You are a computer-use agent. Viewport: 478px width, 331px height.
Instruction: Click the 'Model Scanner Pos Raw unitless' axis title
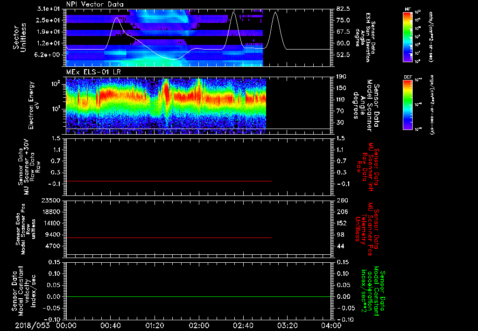click(x=26, y=229)
